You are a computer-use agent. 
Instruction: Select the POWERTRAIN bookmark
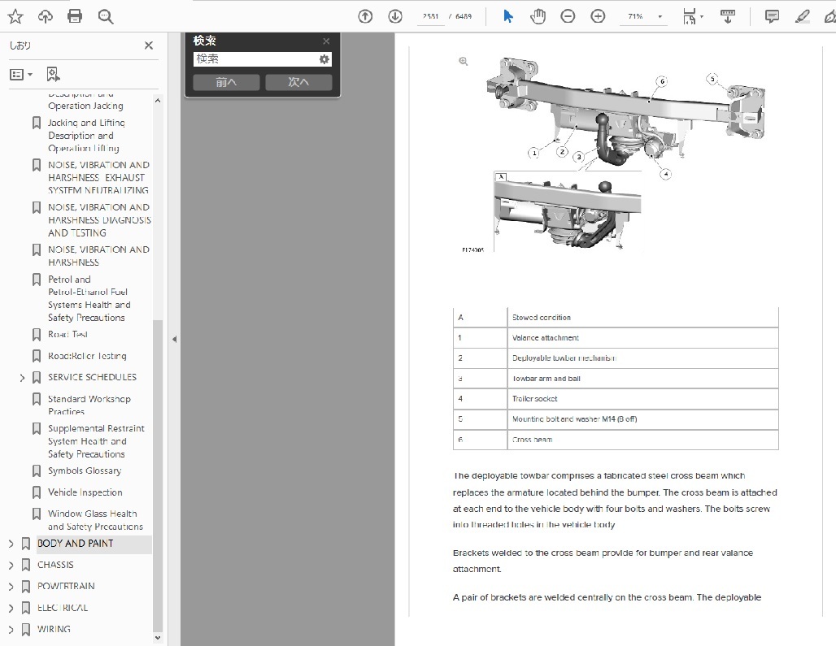pyautogui.click(x=66, y=586)
